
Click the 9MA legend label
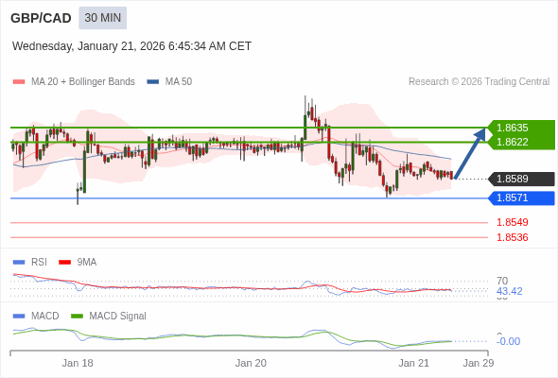coord(87,263)
